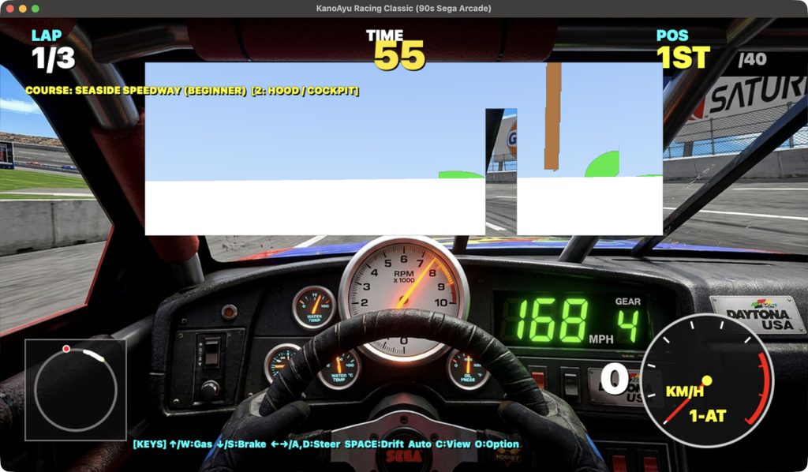This screenshot has height=472, width=808.
Task: Click the water temp gauge above steering wheel
Action: [314, 308]
